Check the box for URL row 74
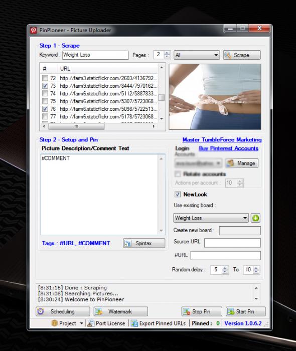The image size is (296, 351). coord(45,93)
